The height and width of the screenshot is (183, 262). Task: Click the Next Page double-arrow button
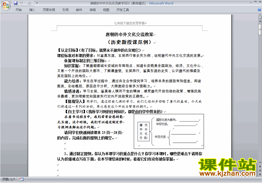point(260,174)
